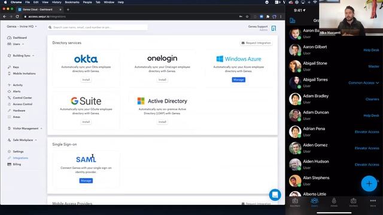This screenshot has width=383, height=215.
Task: Open the Window menu
Action: click(109, 2)
